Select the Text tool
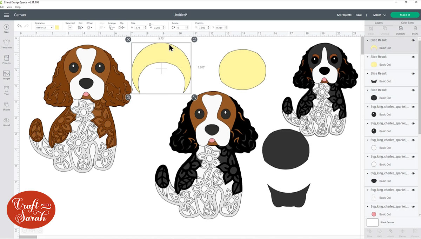The height and width of the screenshot is (239, 421). point(6,90)
